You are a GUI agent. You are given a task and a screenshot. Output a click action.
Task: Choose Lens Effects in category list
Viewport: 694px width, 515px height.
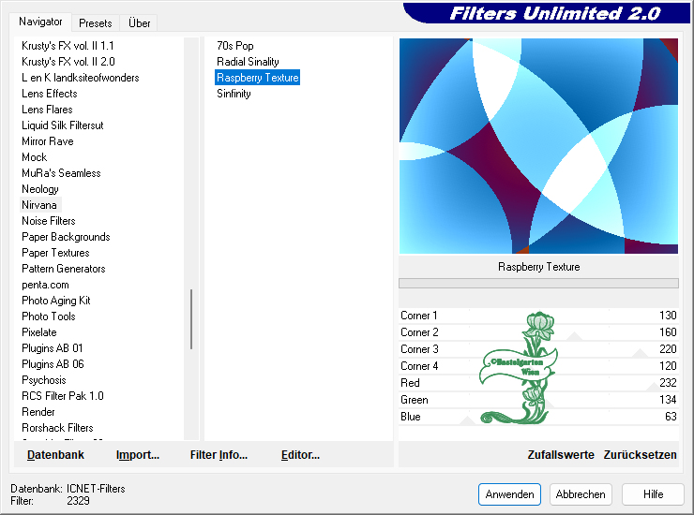point(49,94)
